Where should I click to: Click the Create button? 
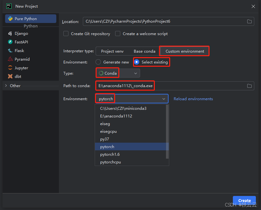[244, 200]
